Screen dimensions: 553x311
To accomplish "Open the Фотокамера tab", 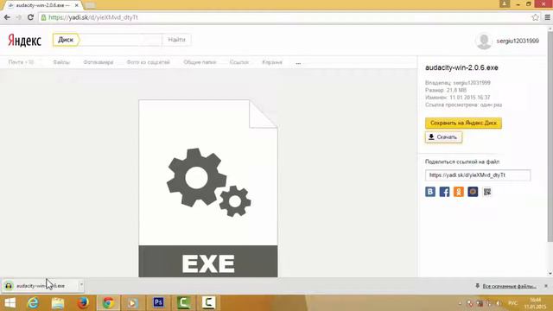I will (99, 62).
